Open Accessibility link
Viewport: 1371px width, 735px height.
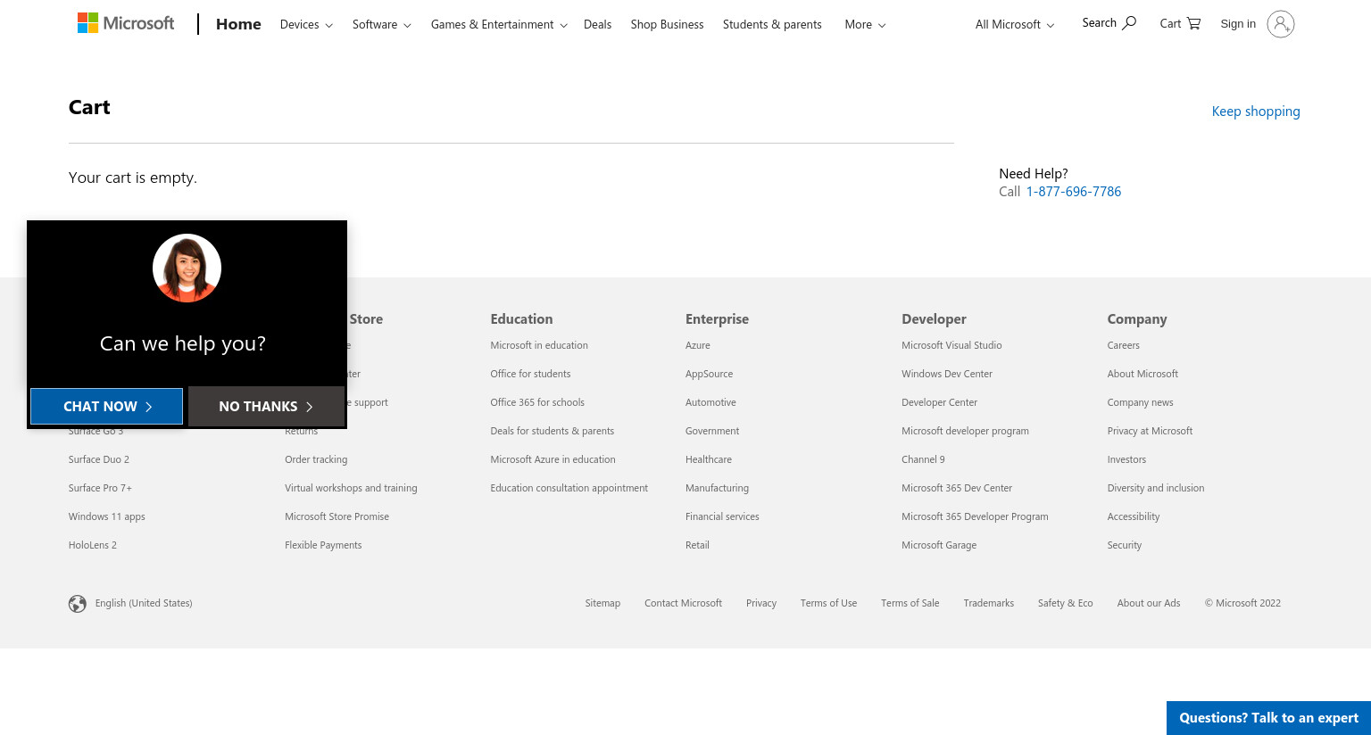click(x=1133, y=516)
